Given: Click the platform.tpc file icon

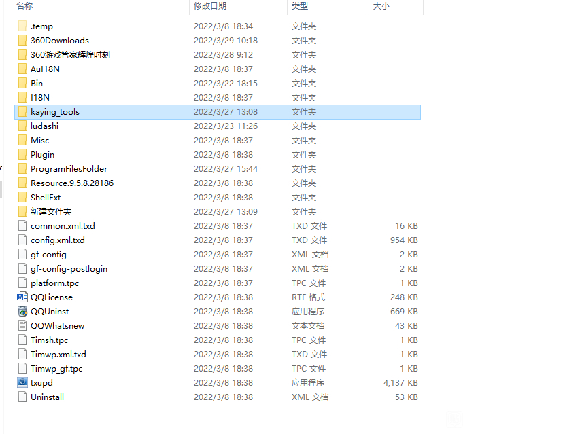Looking at the screenshot, I should 22,283.
